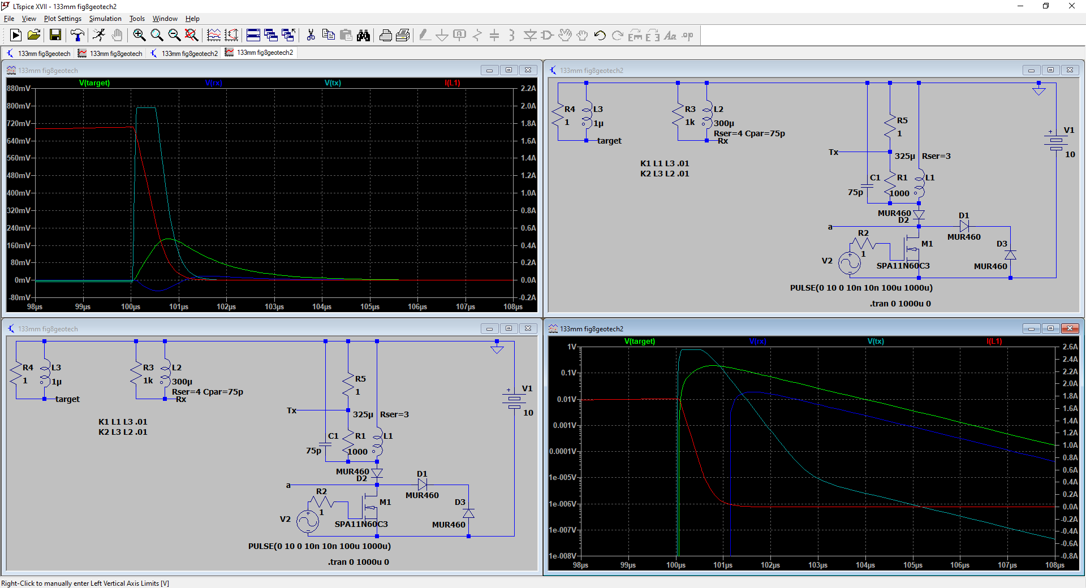Click the Cut scissors icon
This screenshot has width=1086, height=588.
pos(311,36)
